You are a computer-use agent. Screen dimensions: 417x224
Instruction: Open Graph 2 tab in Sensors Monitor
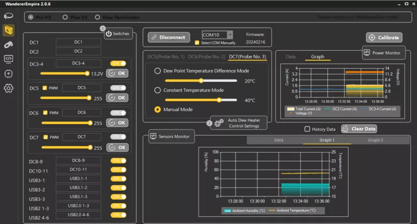point(375,140)
